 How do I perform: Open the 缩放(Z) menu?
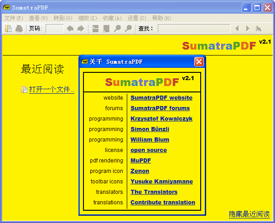click(88, 18)
